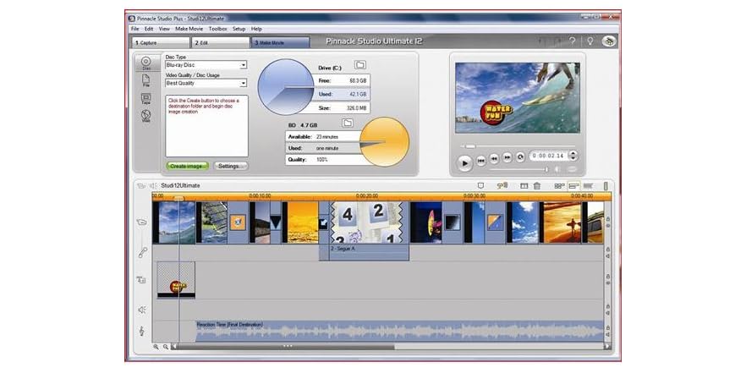Select the Disc output type icon
Screen dimensions: 746x373
coord(145,63)
